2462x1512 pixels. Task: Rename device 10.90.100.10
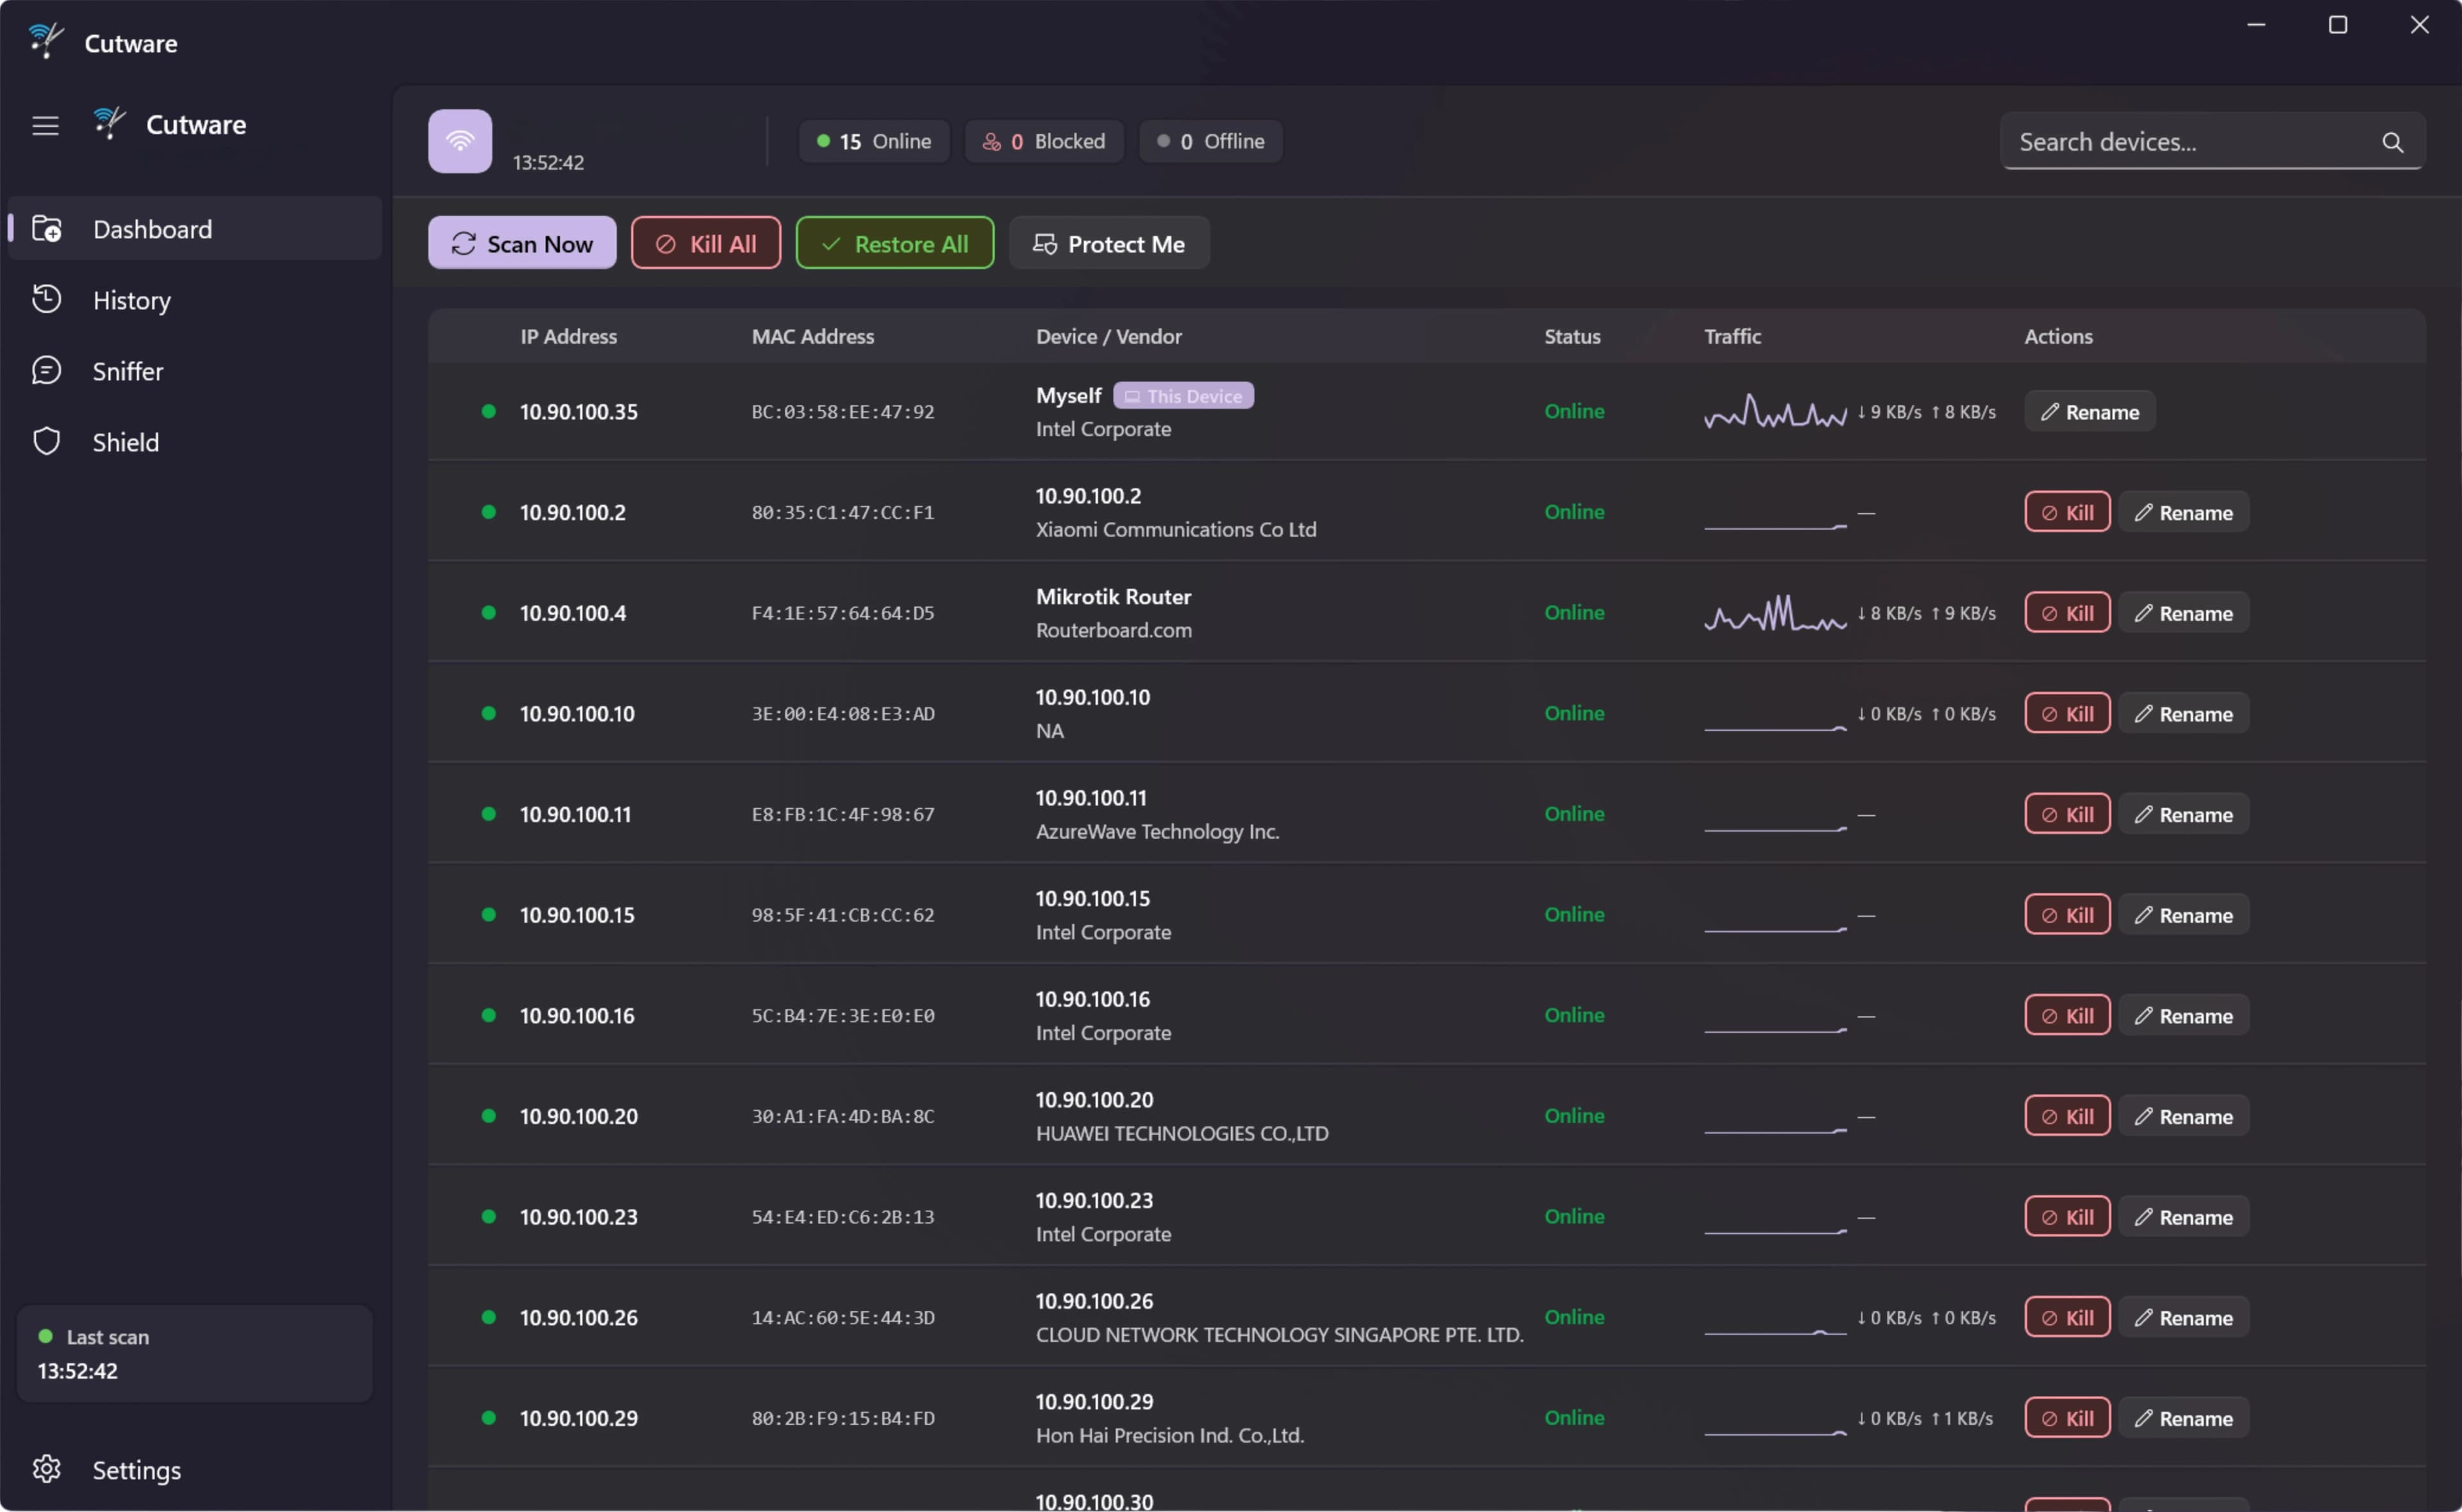coord(2184,714)
